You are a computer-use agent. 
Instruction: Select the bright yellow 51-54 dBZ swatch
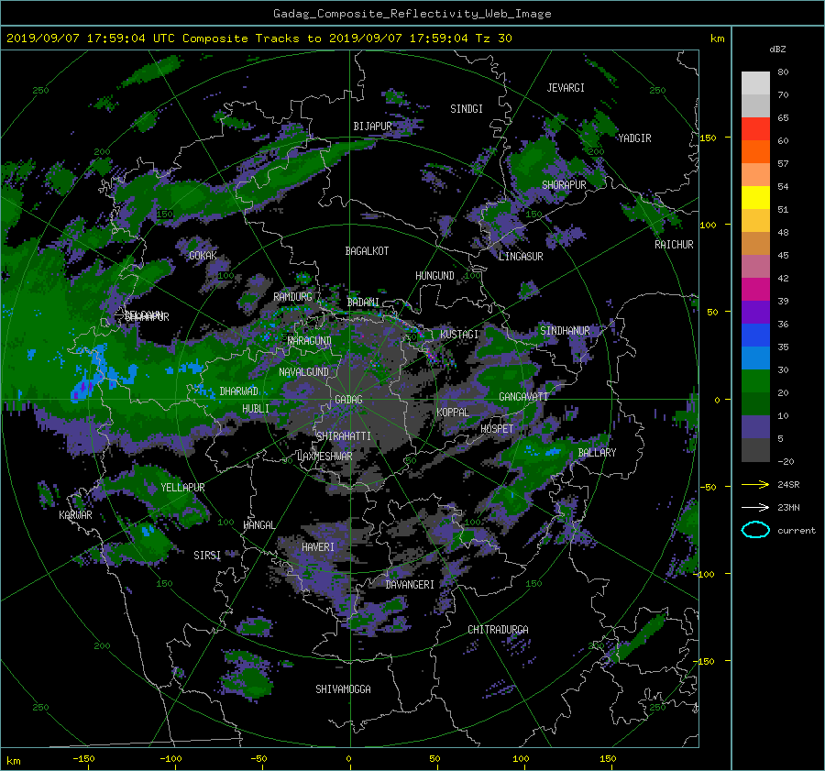tap(755, 198)
